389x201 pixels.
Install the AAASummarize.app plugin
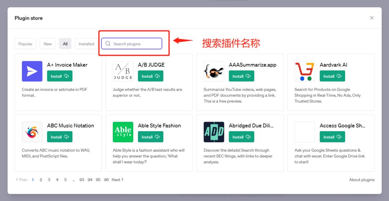241,76
